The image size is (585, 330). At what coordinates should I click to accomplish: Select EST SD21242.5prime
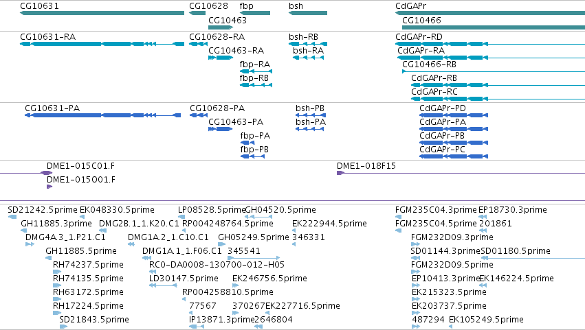pyautogui.click(x=12, y=217)
